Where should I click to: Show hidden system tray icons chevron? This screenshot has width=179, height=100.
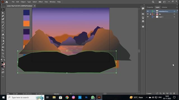click(x=147, y=97)
